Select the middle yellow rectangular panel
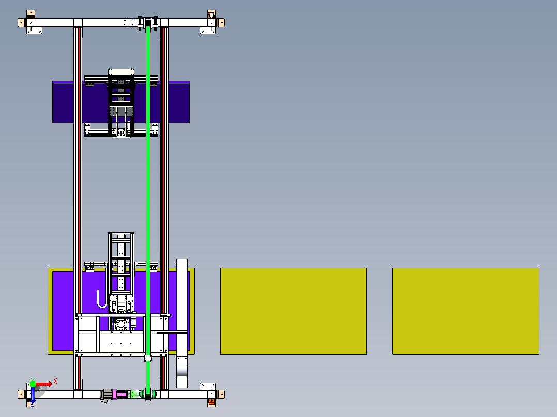The image size is (557, 417). point(293,311)
